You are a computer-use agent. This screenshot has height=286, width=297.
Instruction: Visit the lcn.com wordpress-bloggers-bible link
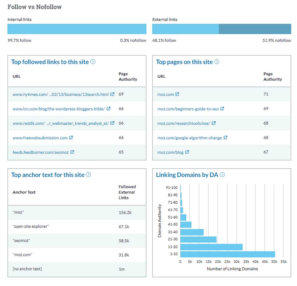point(59,109)
